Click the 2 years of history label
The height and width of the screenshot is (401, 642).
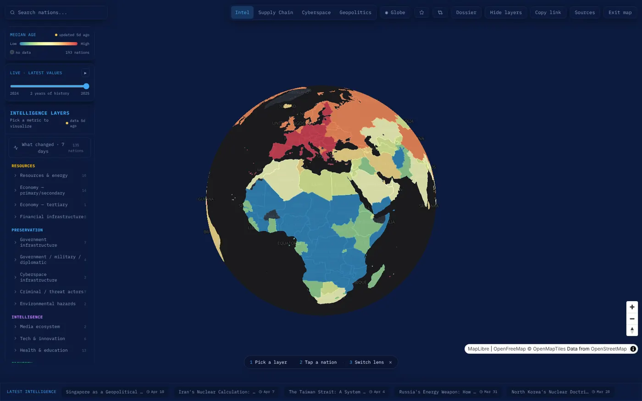pos(50,93)
